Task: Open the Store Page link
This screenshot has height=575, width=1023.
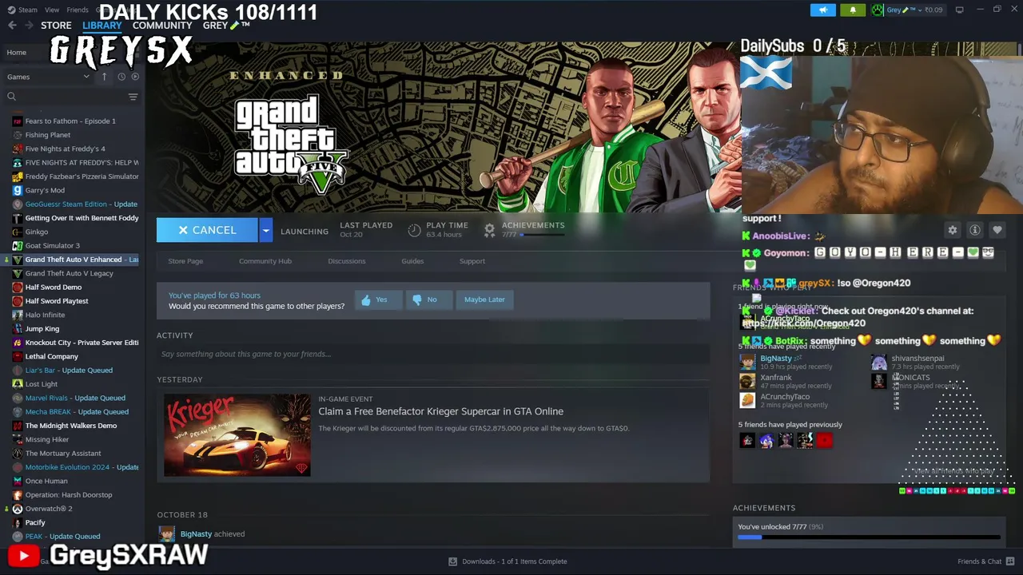Action: click(185, 261)
